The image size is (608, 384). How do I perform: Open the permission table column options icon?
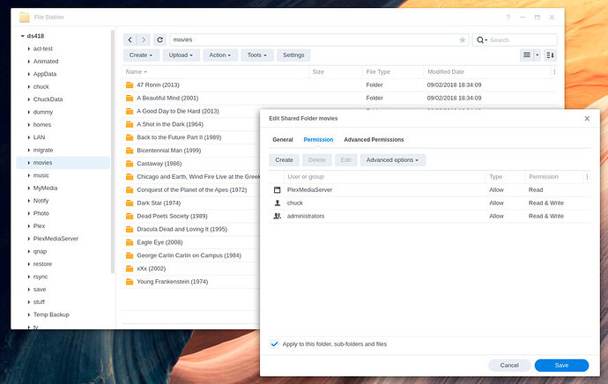tap(587, 177)
